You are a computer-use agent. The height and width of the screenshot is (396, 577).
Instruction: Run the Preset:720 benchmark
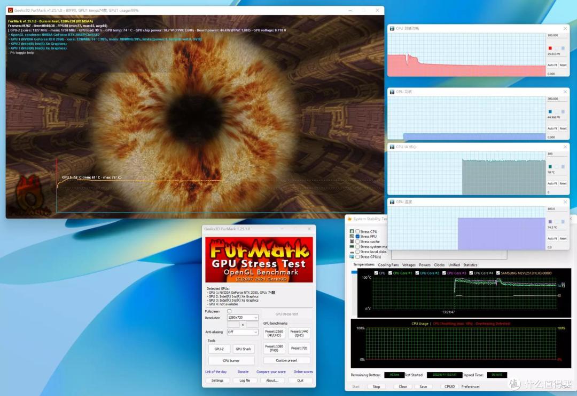(299, 348)
